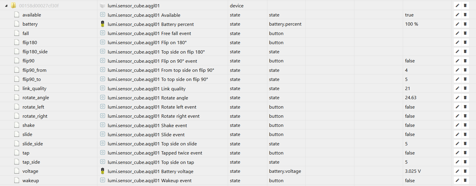The width and height of the screenshot is (476, 186).
Task: Click edit pencil for the battery row
Action: click(457, 24)
